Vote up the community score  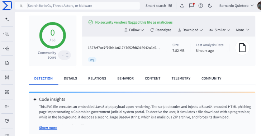pyautogui.click(x=67, y=53)
